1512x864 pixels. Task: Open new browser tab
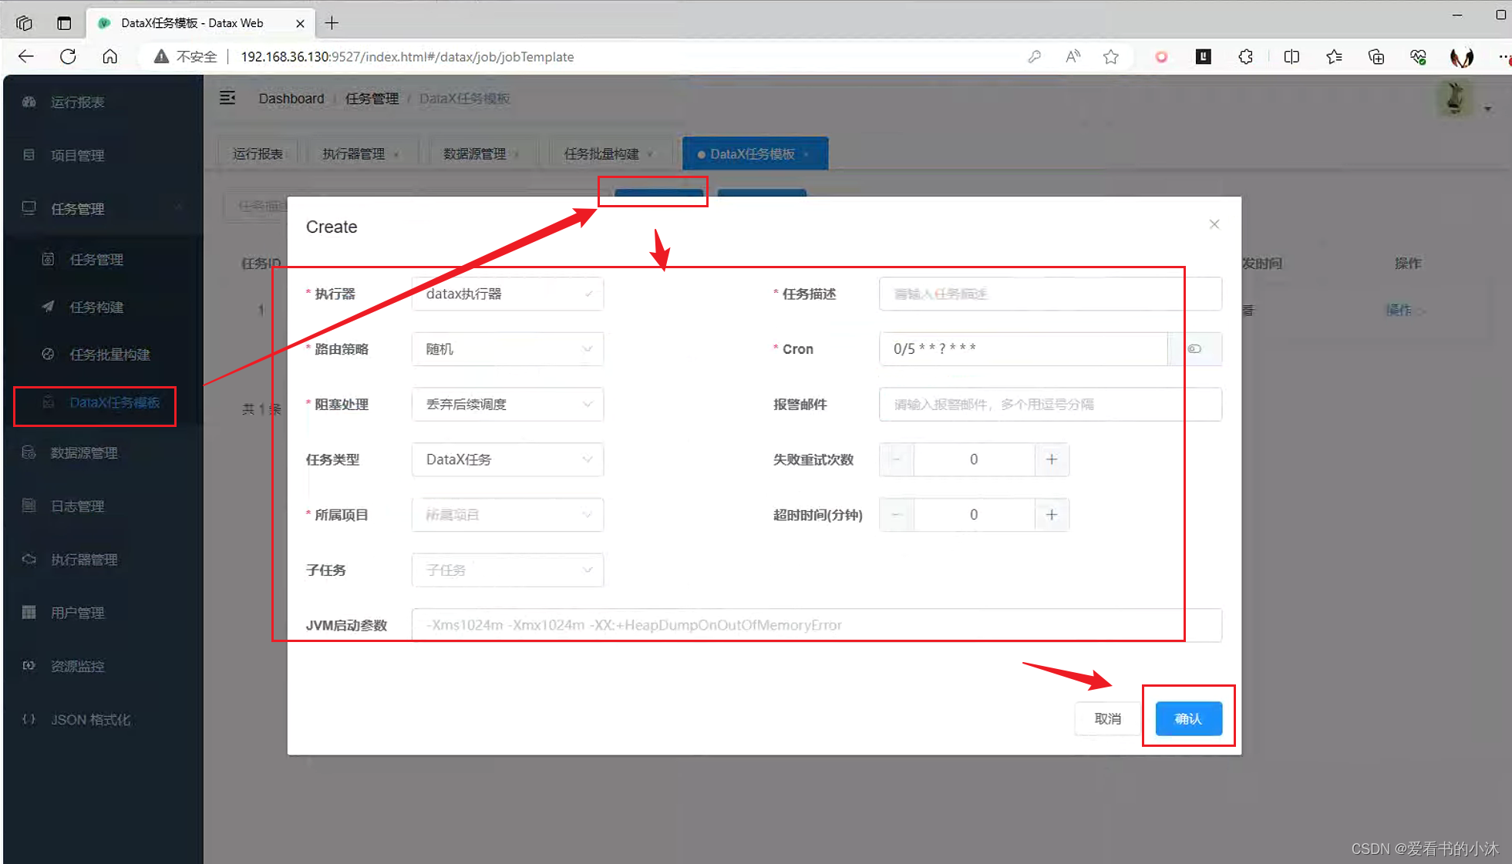[x=332, y=22]
